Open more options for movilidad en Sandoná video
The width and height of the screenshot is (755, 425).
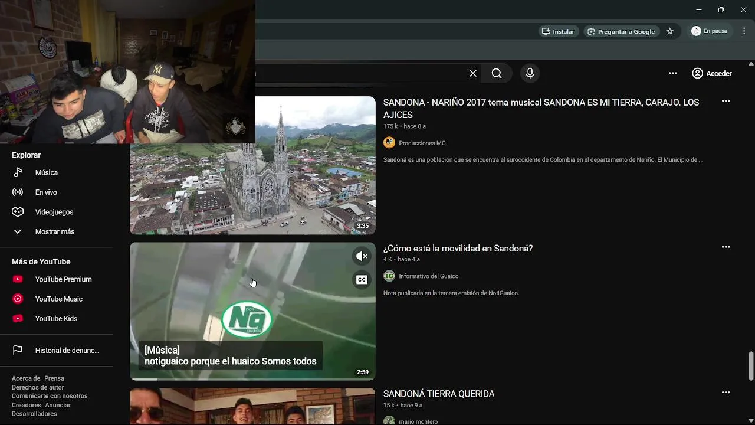click(x=726, y=247)
